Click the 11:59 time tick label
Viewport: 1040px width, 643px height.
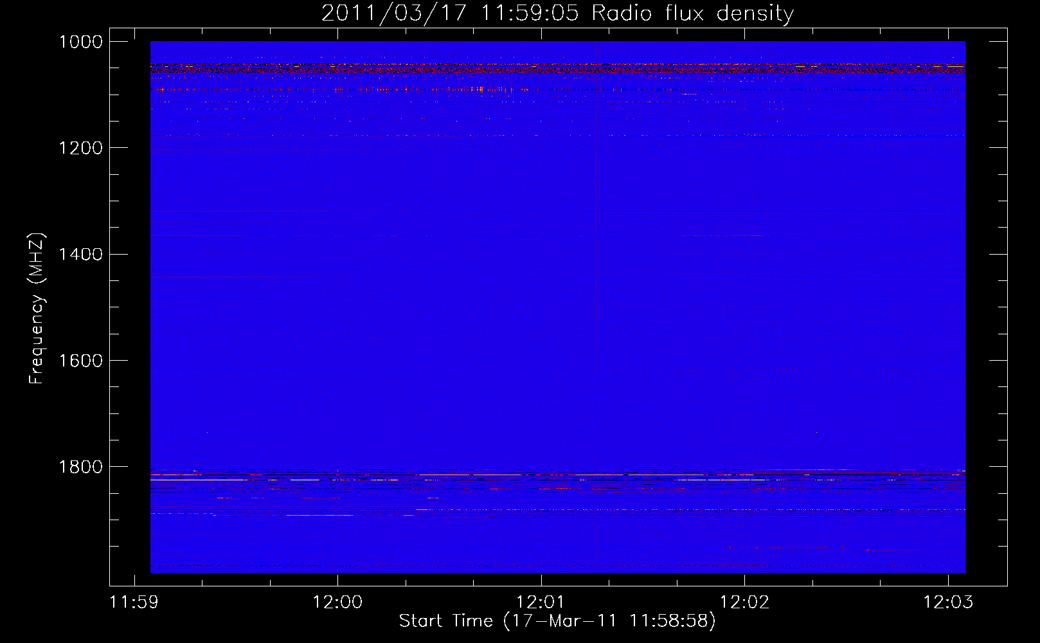click(134, 602)
